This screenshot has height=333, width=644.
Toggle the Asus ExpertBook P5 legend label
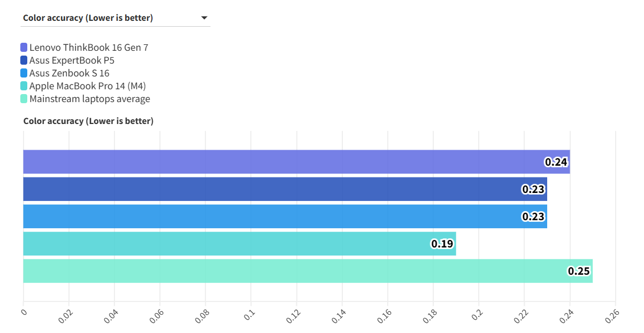72,60
